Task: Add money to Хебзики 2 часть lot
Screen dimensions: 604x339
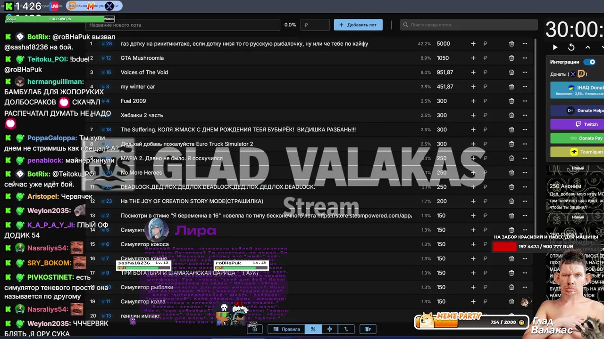Action: (473, 115)
